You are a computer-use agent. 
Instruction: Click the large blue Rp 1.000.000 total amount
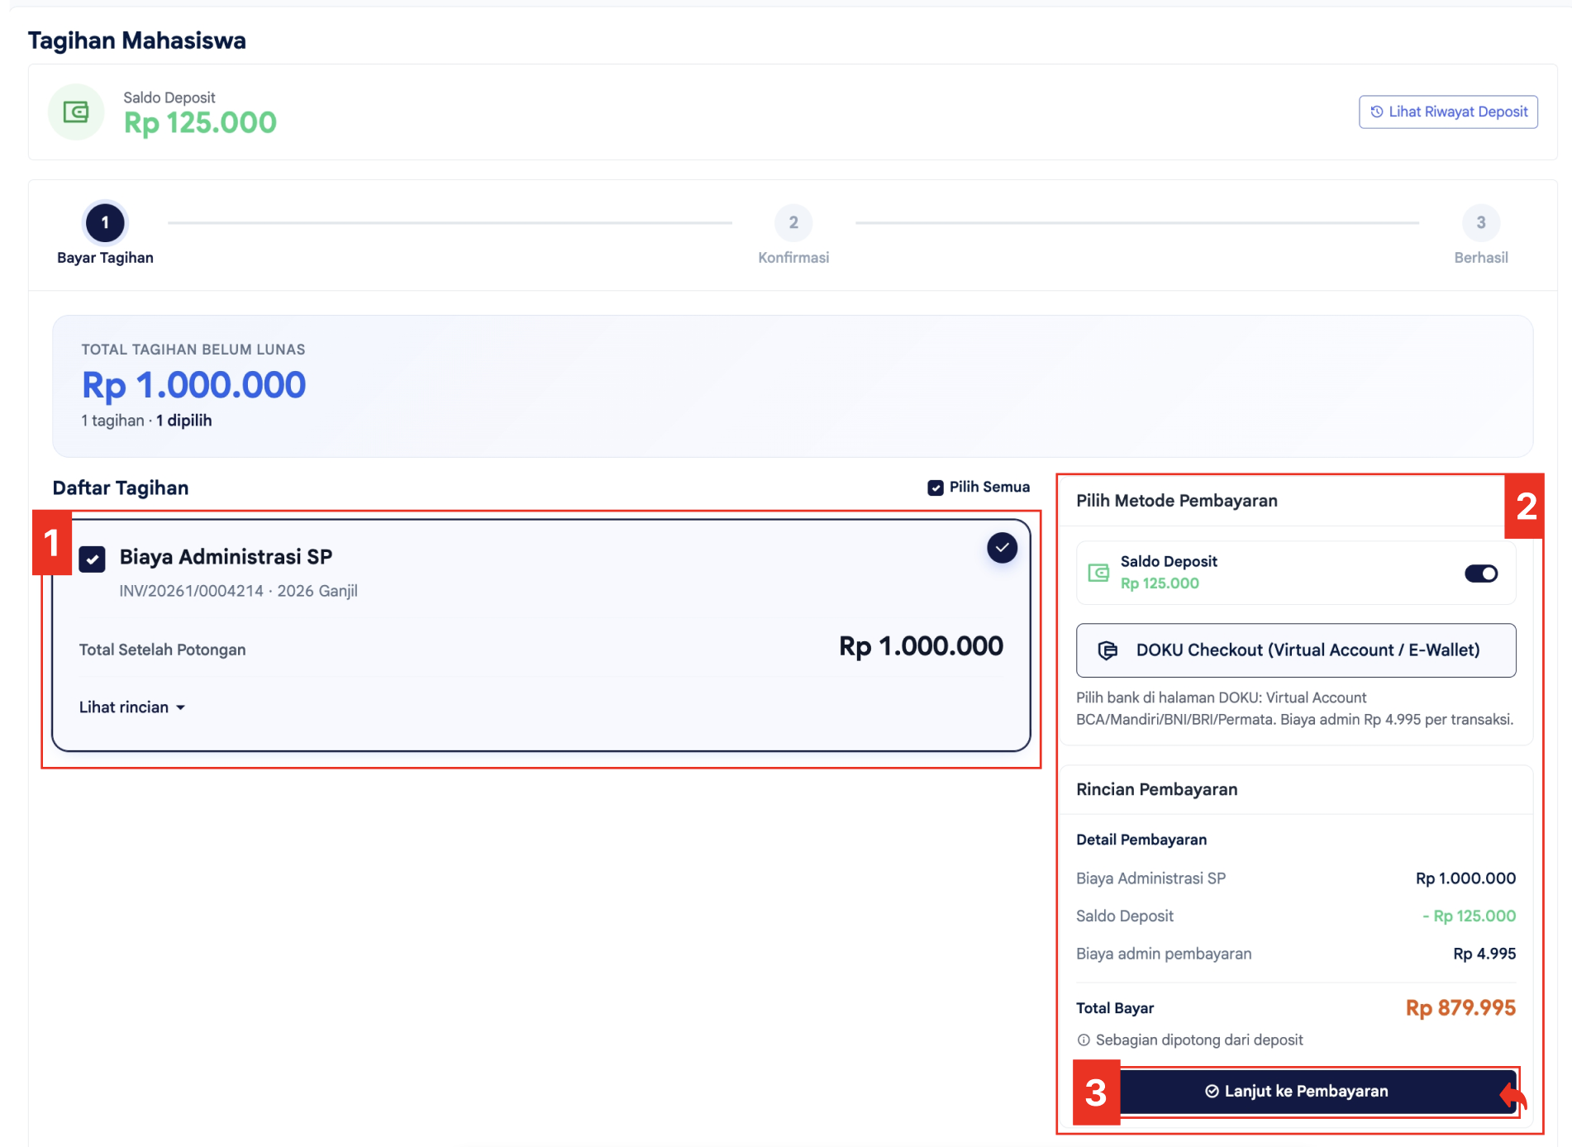pyautogui.click(x=193, y=385)
